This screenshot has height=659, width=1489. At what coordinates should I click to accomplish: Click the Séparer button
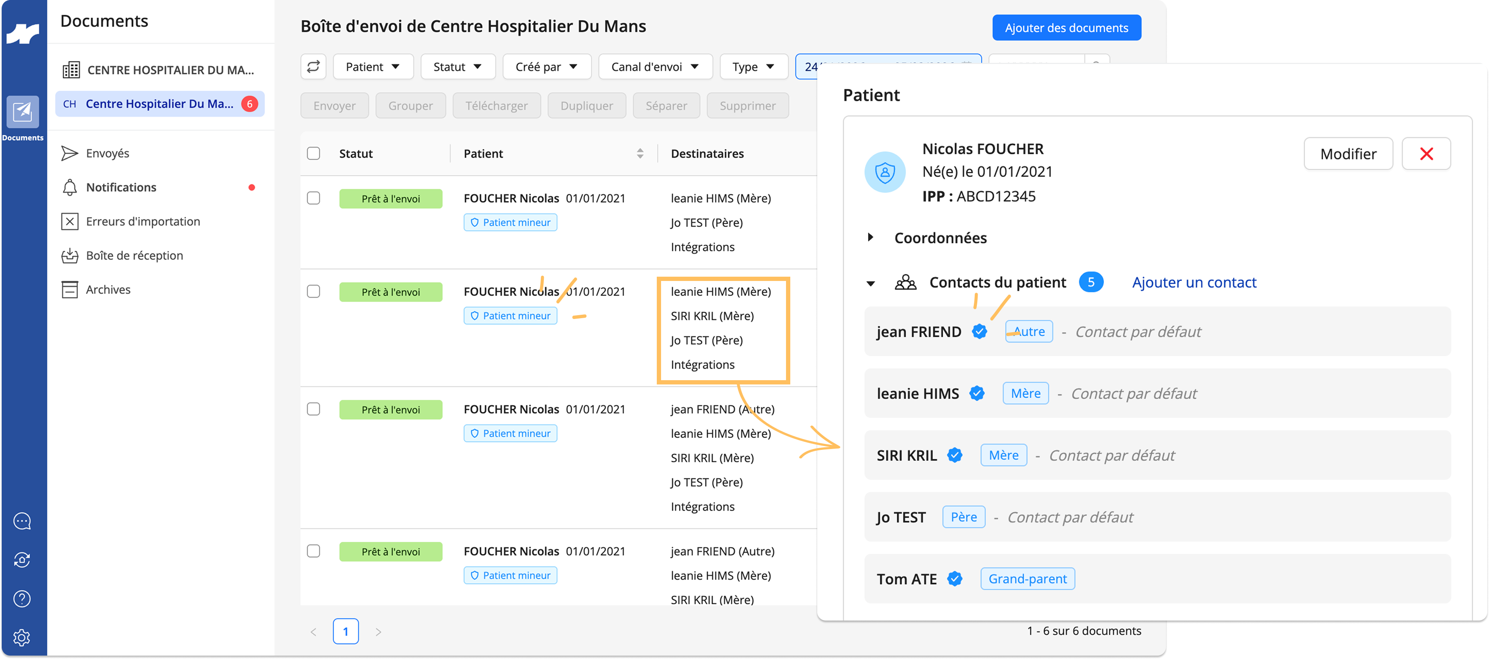pyautogui.click(x=667, y=106)
